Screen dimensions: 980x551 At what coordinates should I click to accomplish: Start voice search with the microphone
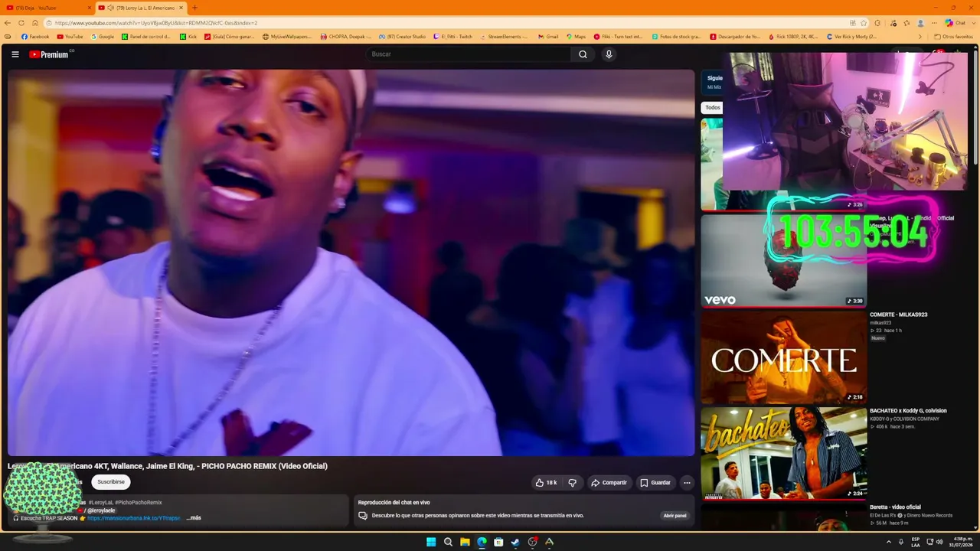[609, 54]
